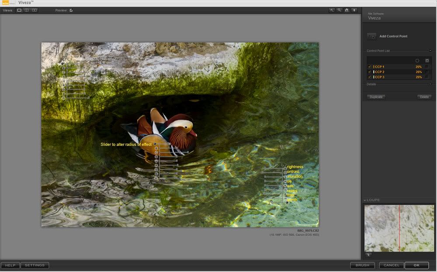Click the Add Control Point icon
Image resolution: width=437 pixels, height=272 pixels.
point(372,37)
